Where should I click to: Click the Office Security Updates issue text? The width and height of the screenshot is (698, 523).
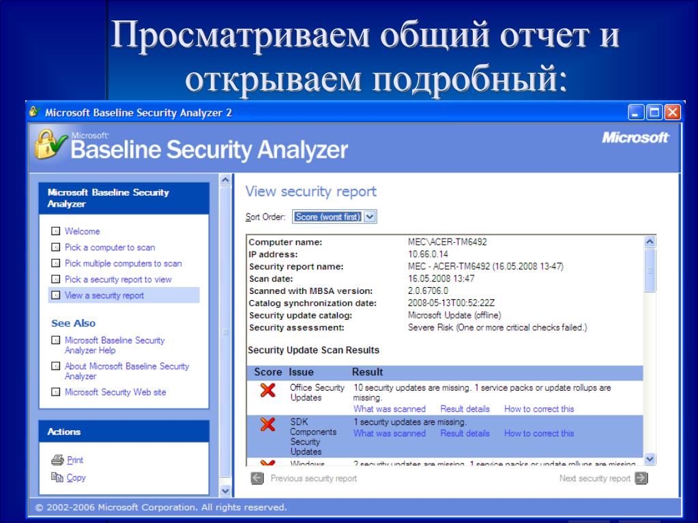tap(317, 393)
